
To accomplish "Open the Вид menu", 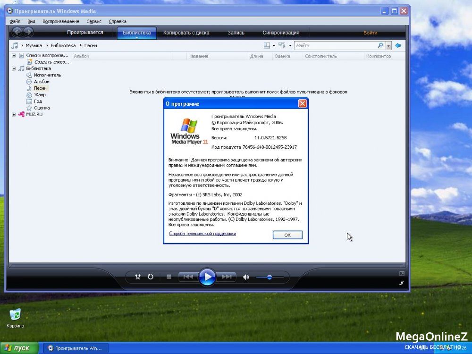I will pos(31,21).
